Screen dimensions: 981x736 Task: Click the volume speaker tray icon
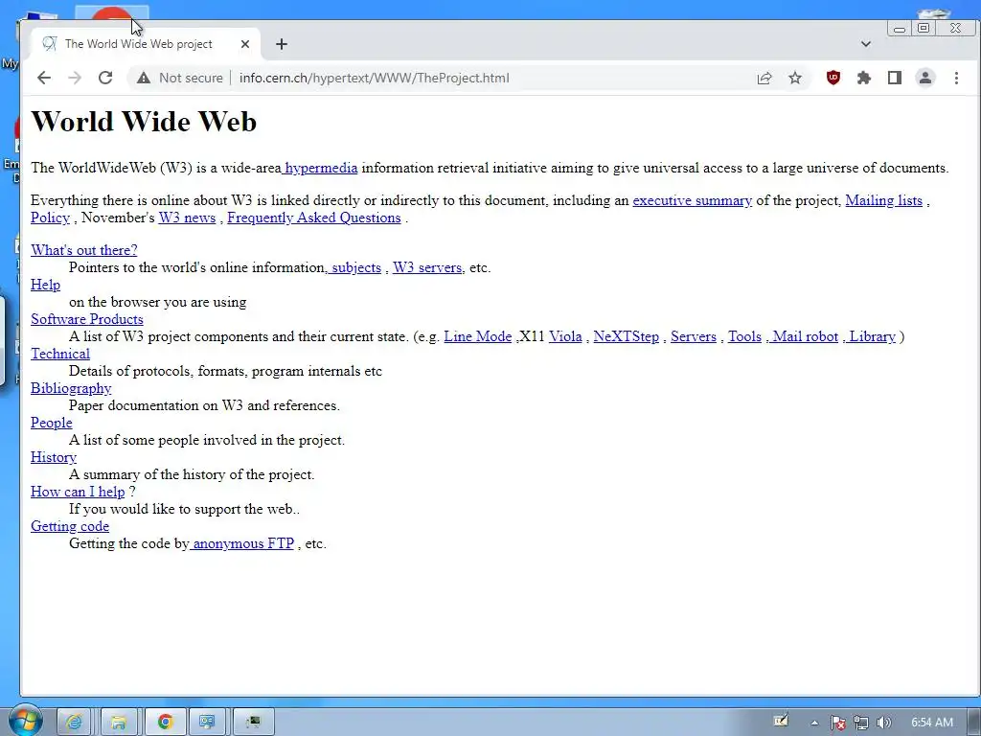(883, 723)
